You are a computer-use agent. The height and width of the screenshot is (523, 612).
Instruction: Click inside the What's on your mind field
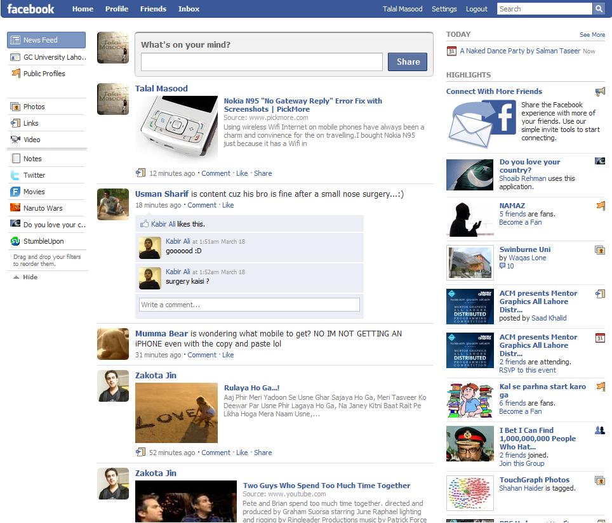(x=262, y=62)
